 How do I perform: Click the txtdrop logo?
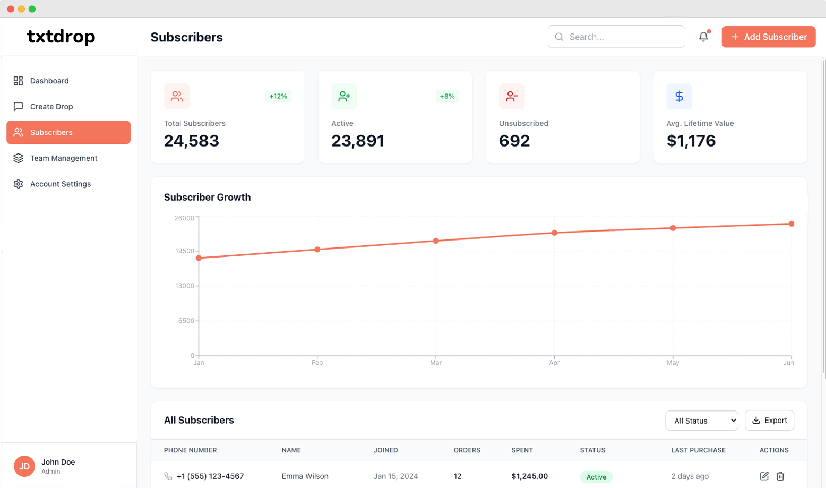click(61, 37)
